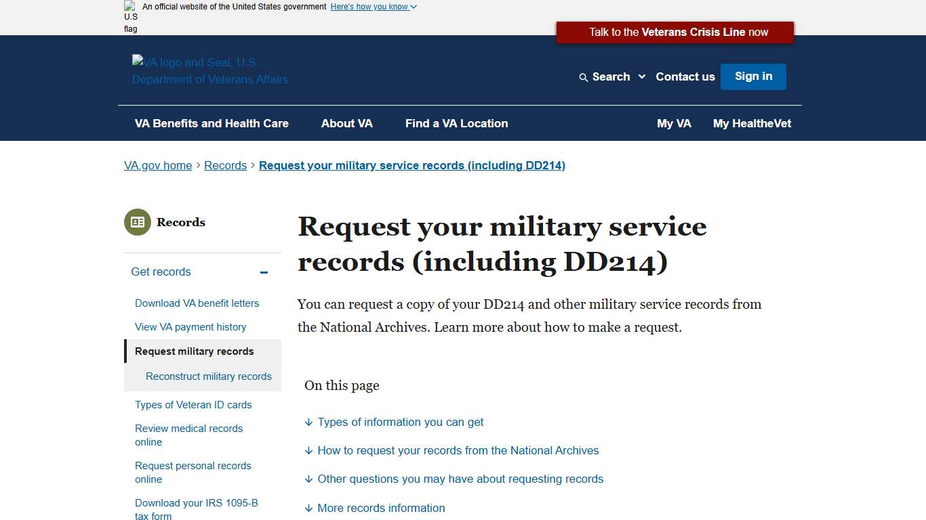Image resolution: width=926 pixels, height=520 pixels.
Task: Open the Veterans Crisis Line banner
Action: click(x=675, y=32)
